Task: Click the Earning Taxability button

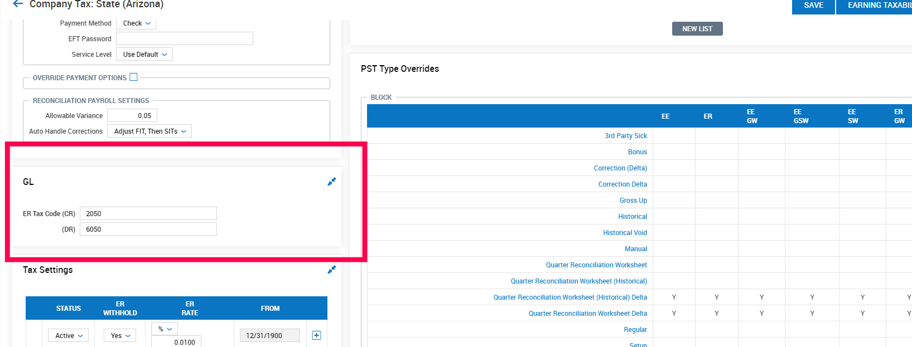Action: click(x=874, y=6)
